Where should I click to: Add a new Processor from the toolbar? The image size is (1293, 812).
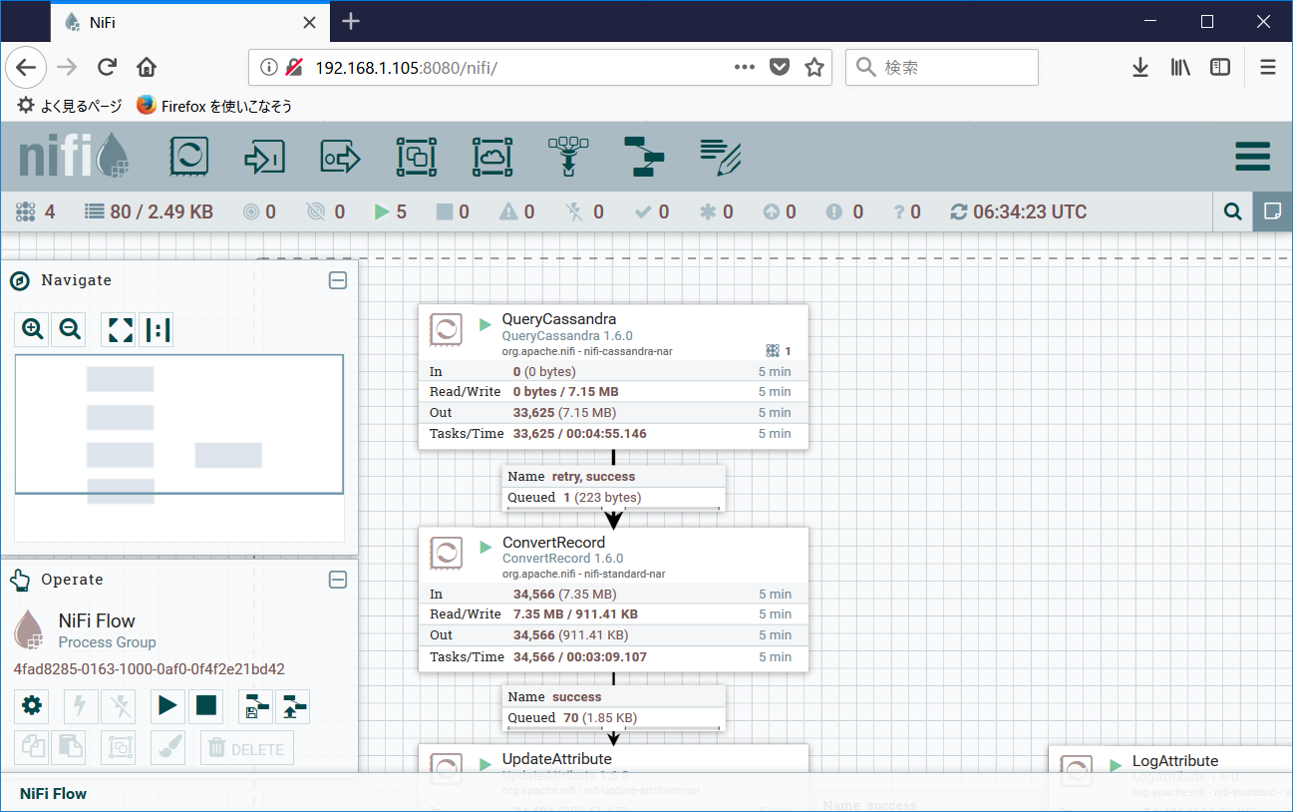point(188,157)
